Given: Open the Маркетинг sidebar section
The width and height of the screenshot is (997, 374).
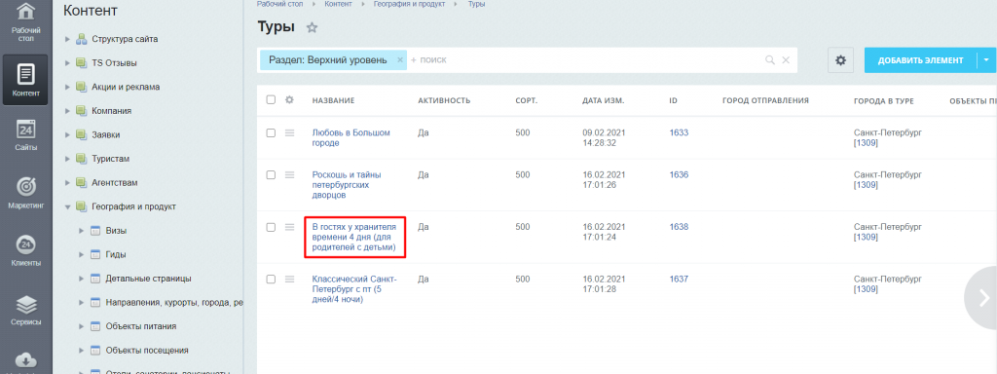Looking at the screenshot, I should (x=26, y=194).
